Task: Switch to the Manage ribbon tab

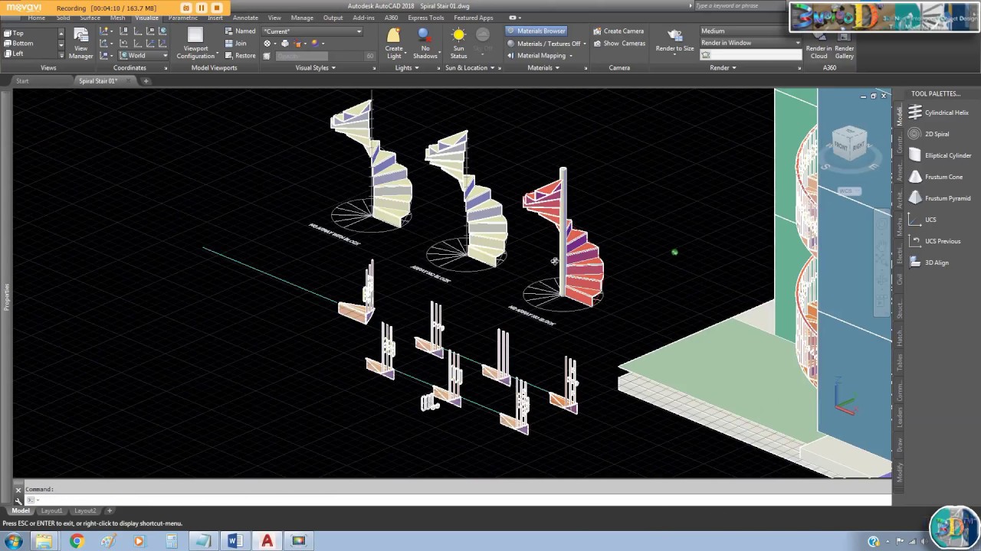Action: coord(302,18)
